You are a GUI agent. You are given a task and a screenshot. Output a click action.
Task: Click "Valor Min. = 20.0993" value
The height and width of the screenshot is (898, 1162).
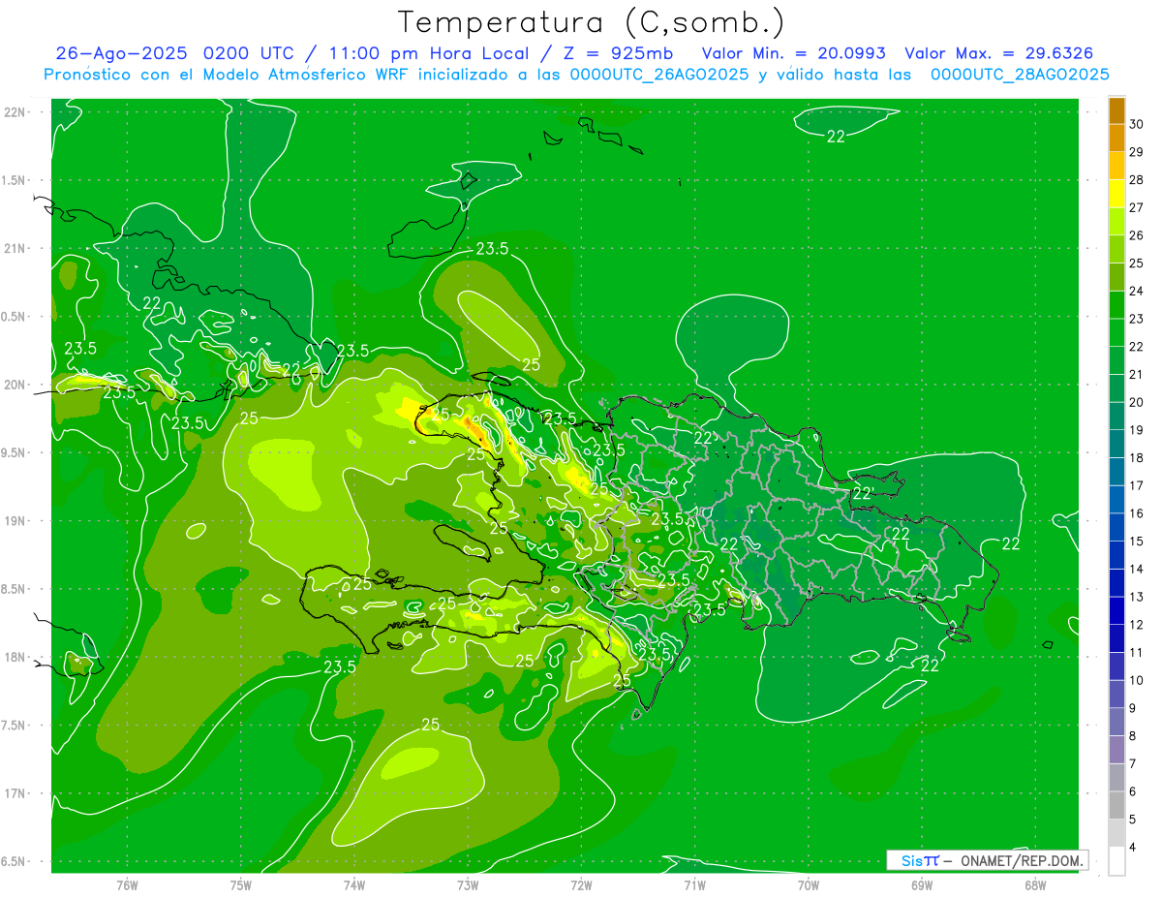[x=793, y=53]
